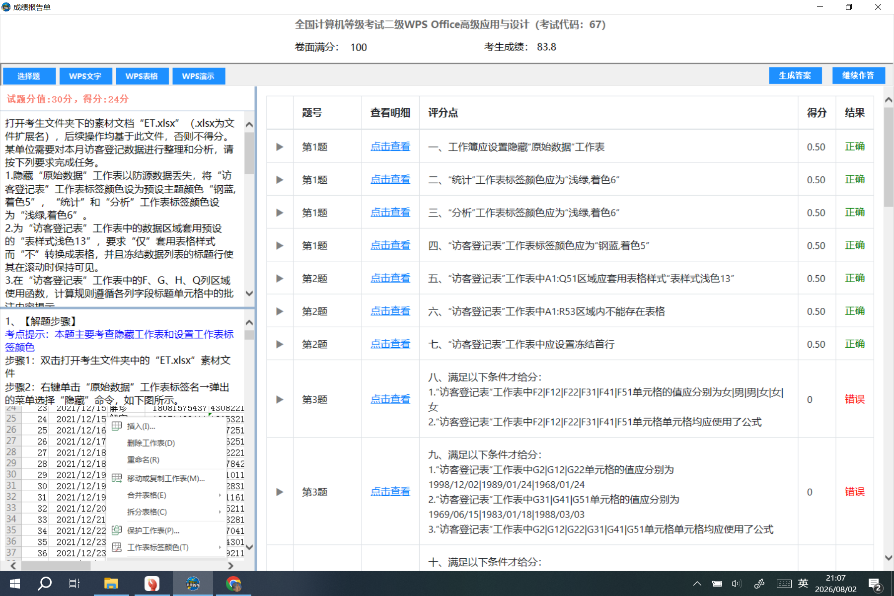Screen dimensions: 894x596
Task: Open 点击查看 for the 表样式浅色13 row
Action: tap(390, 278)
